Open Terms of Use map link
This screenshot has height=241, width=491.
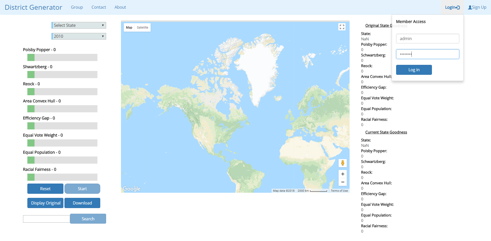(x=339, y=191)
